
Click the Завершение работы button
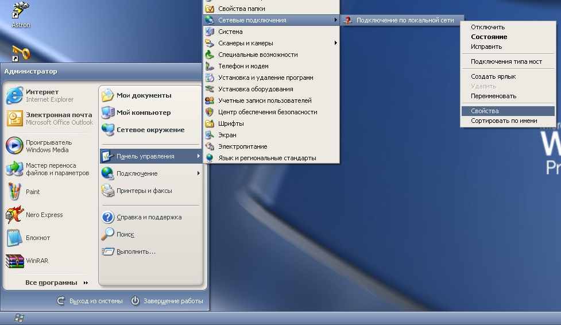(167, 301)
